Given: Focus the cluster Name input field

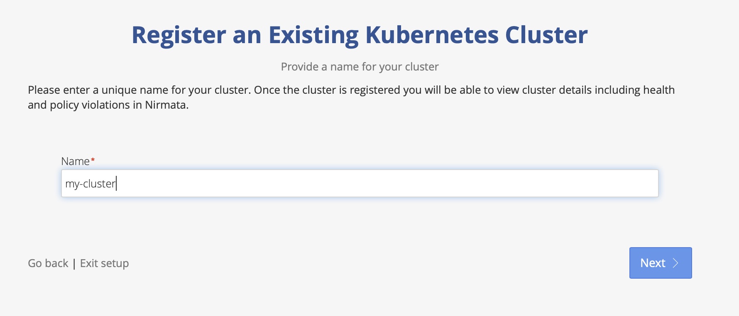Looking at the screenshot, I should [360, 183].
